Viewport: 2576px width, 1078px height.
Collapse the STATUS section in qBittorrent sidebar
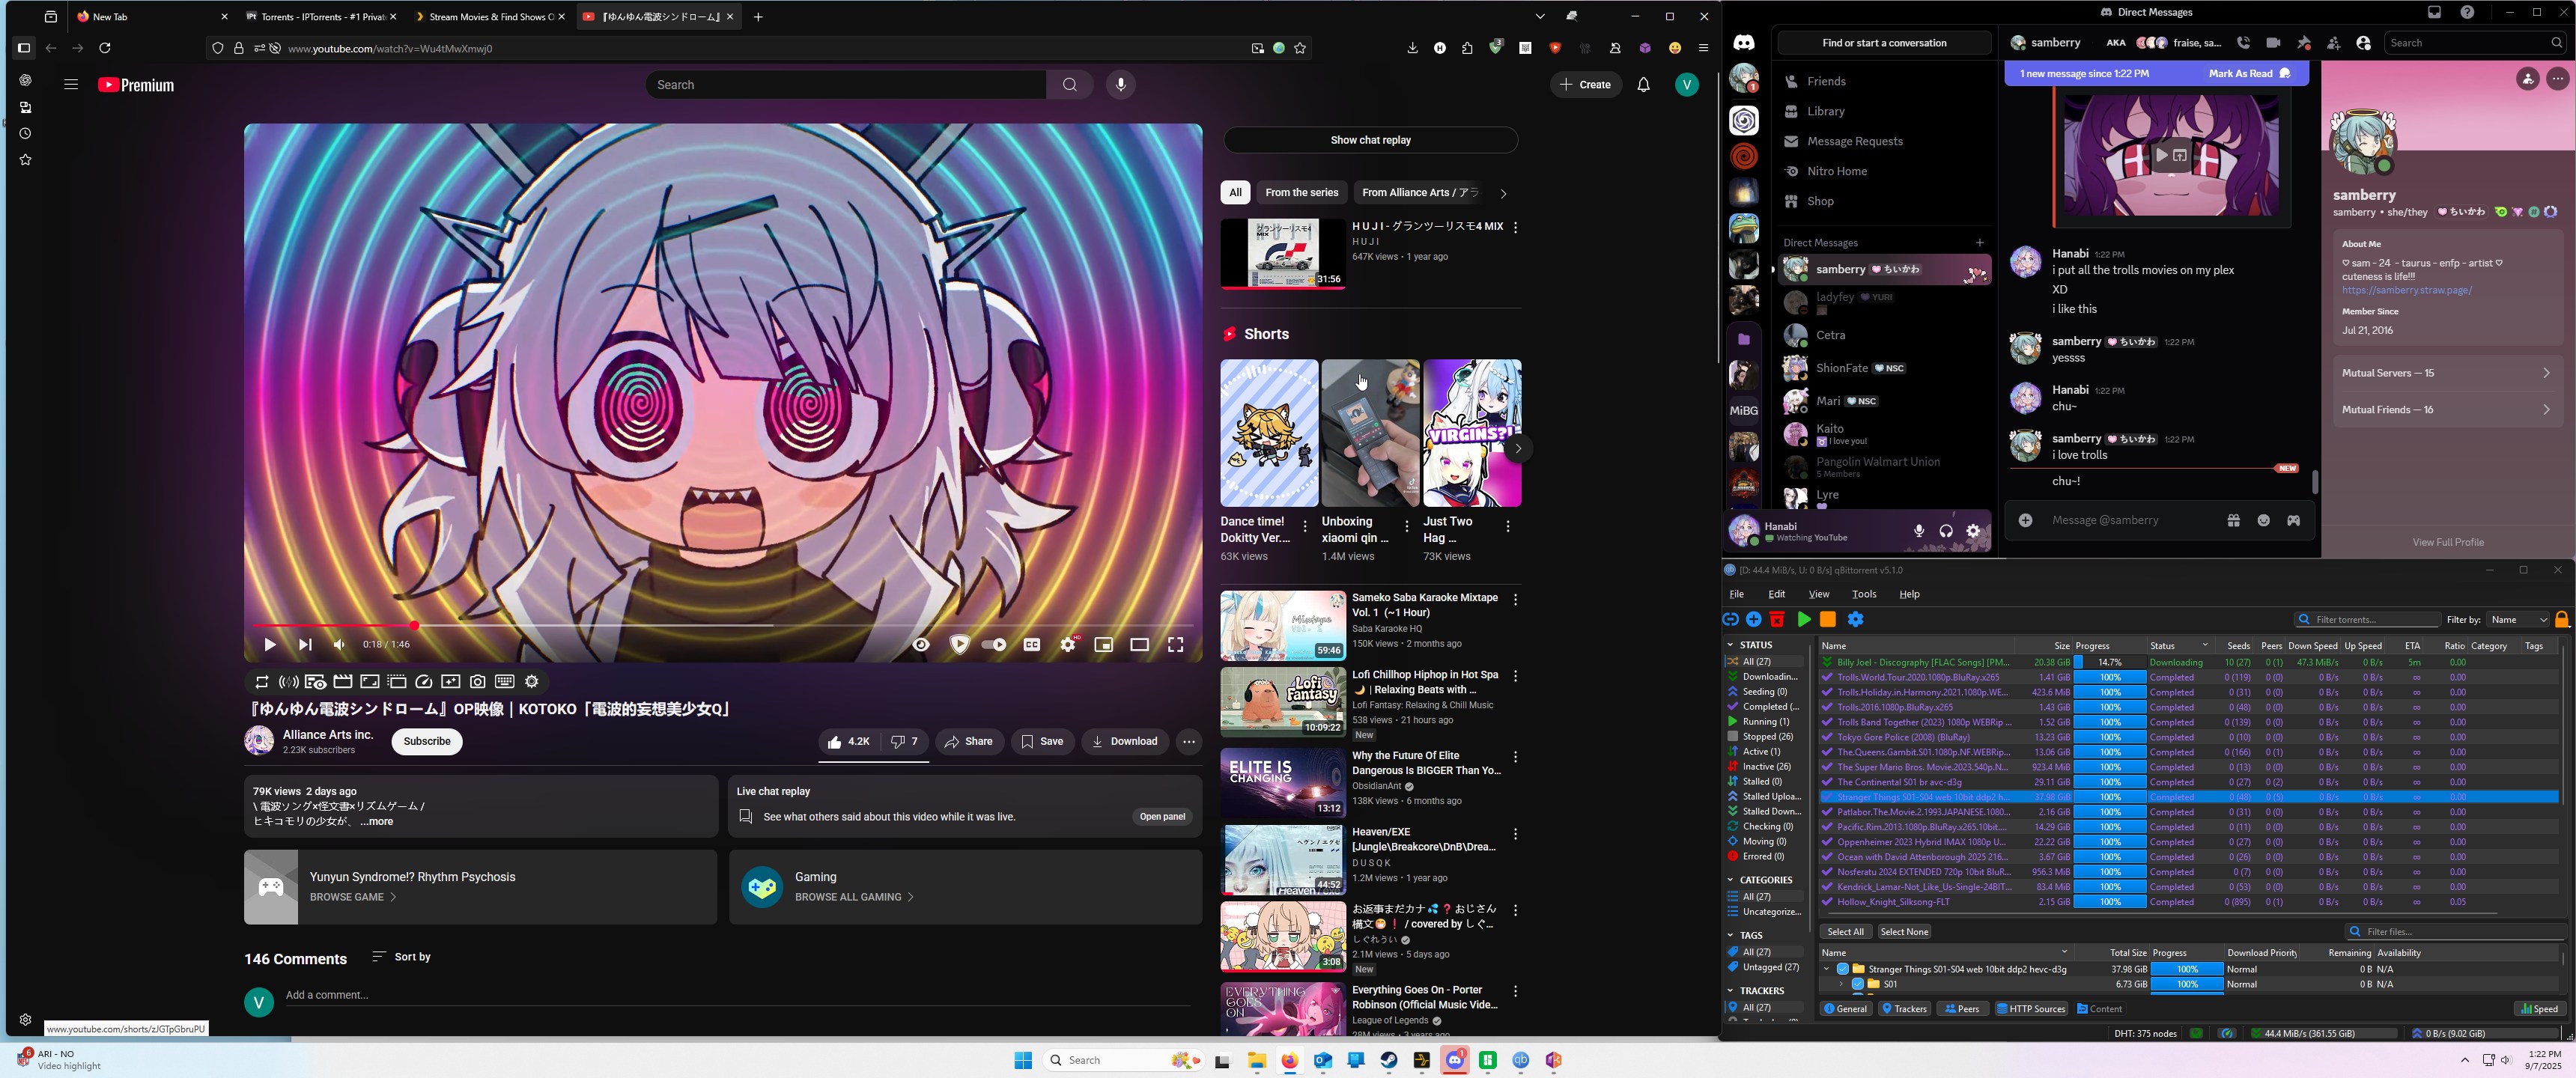[1731, 645]
